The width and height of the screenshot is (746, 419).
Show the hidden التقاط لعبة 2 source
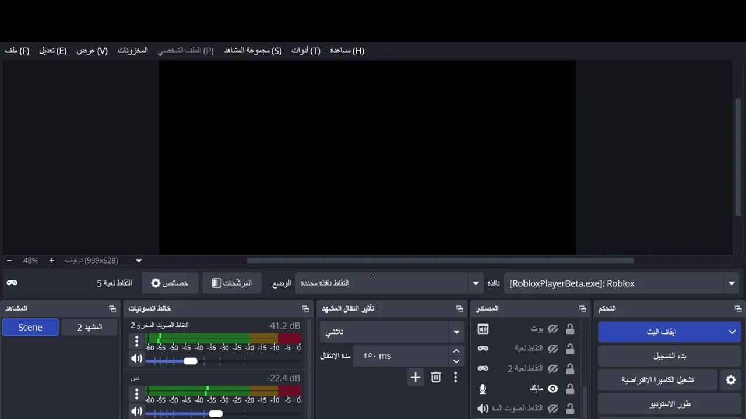coord(553,368)
